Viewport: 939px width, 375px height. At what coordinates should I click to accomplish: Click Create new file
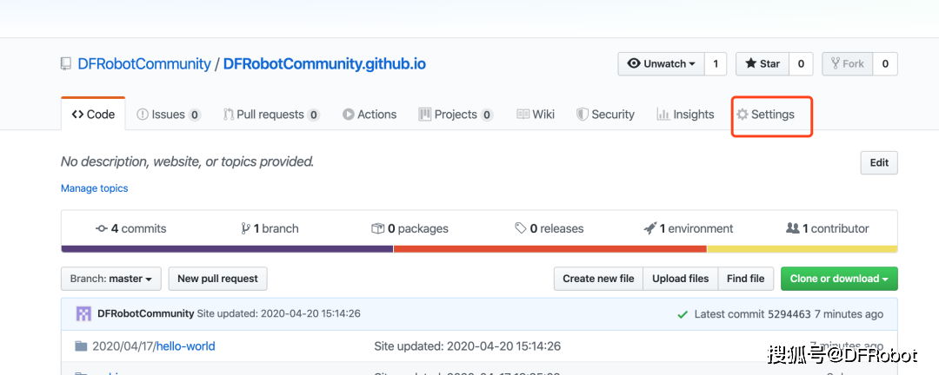point(598,279)
